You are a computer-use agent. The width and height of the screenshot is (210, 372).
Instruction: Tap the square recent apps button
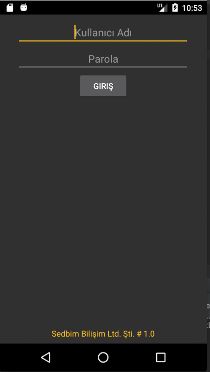(160, 357)
